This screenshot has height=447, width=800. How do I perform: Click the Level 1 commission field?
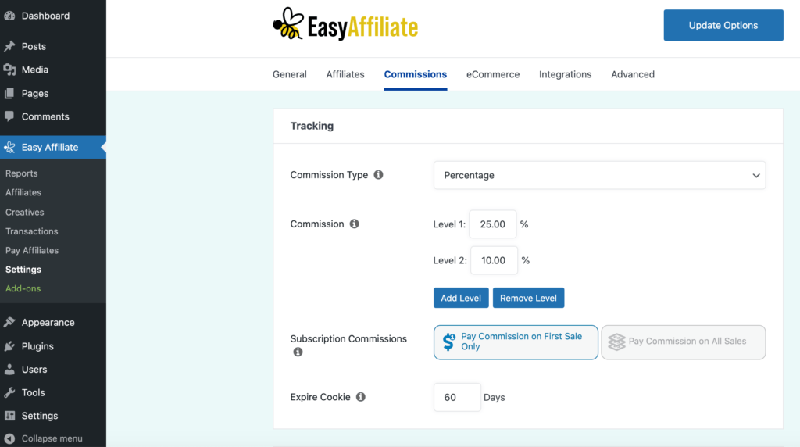493,224
